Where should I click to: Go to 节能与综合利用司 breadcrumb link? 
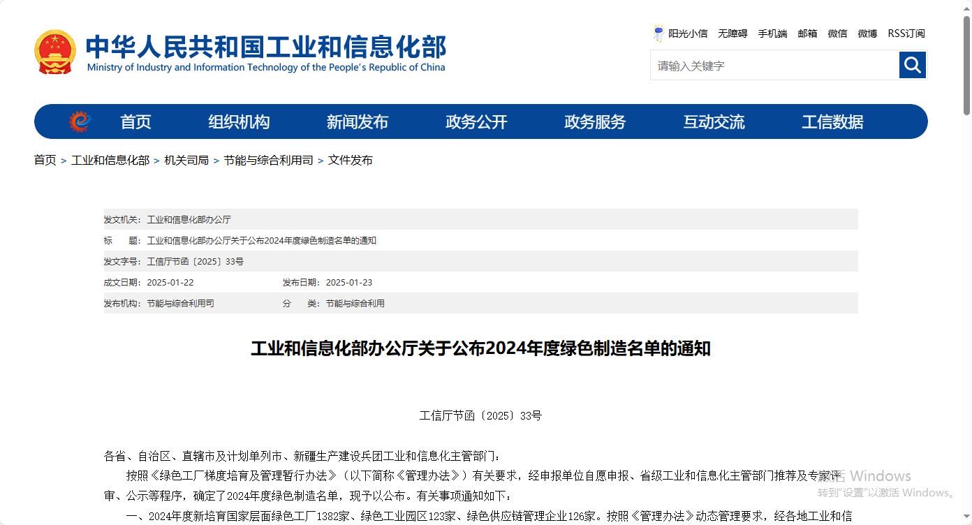[x=268, y=160]
